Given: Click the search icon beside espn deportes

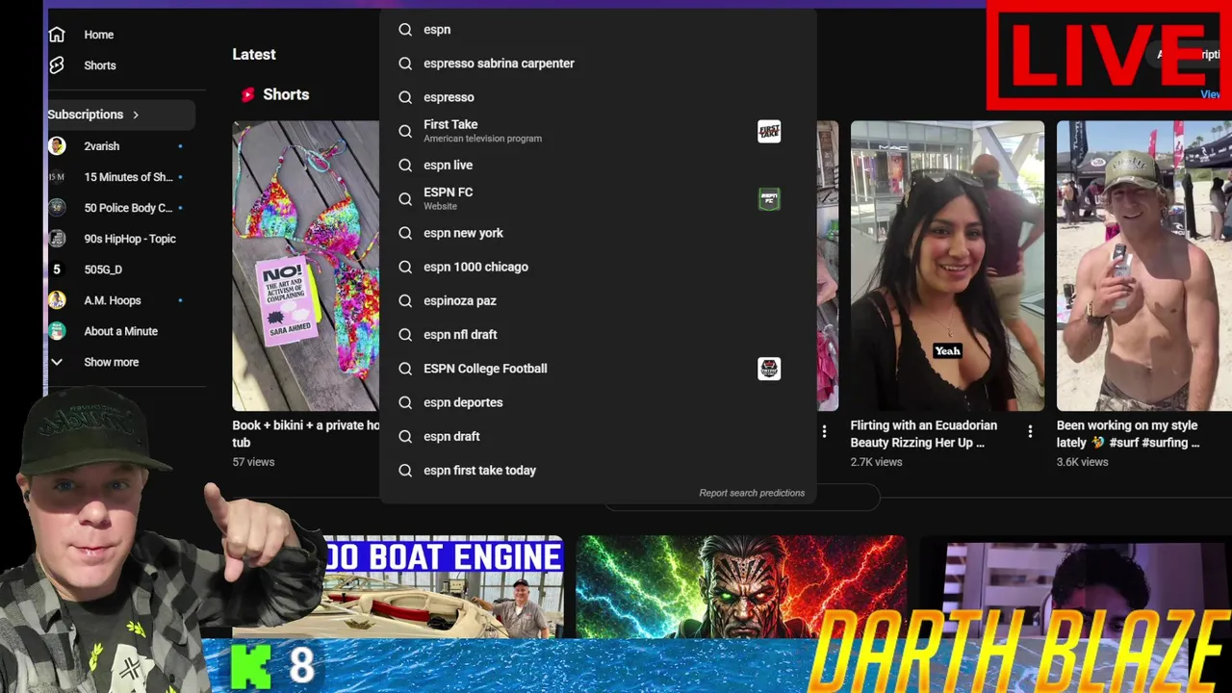Looking at the screenshot, I should (405, 402).
